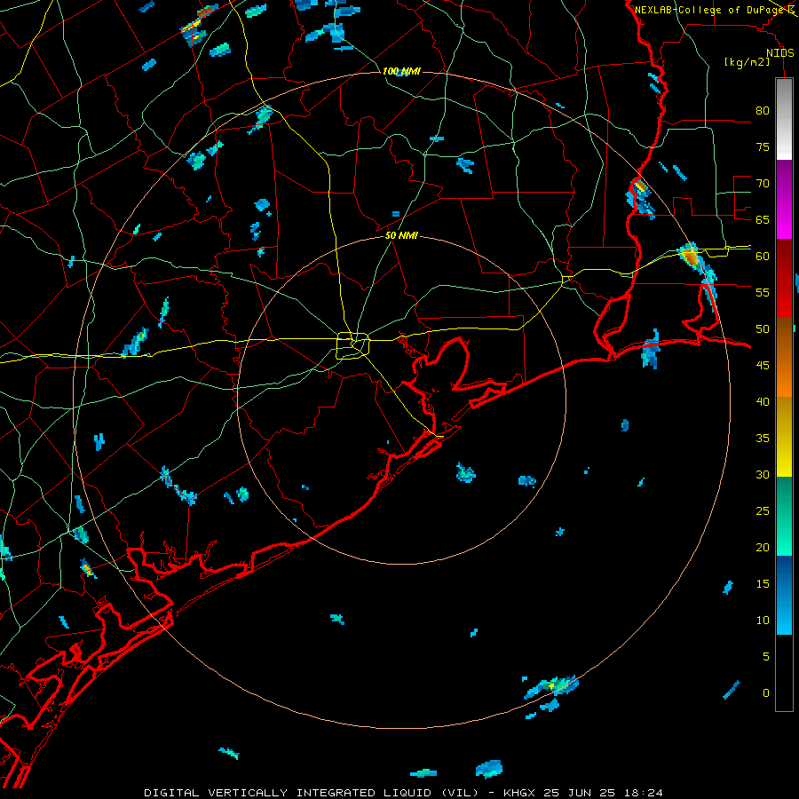799x799 pixels.
Task: Click the legend tick value 0
Action: click(766, 693)
